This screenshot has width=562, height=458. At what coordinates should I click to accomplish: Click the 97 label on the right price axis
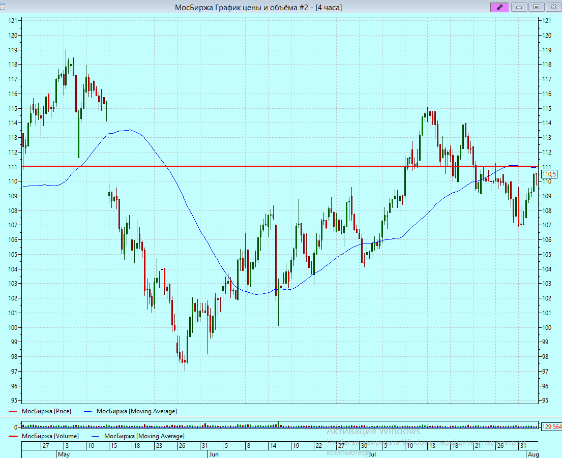(545, 372)
